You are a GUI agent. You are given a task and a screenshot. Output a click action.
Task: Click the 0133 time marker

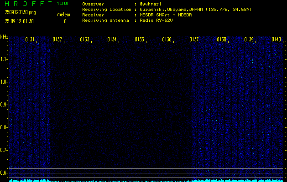(x=84, y=40)
